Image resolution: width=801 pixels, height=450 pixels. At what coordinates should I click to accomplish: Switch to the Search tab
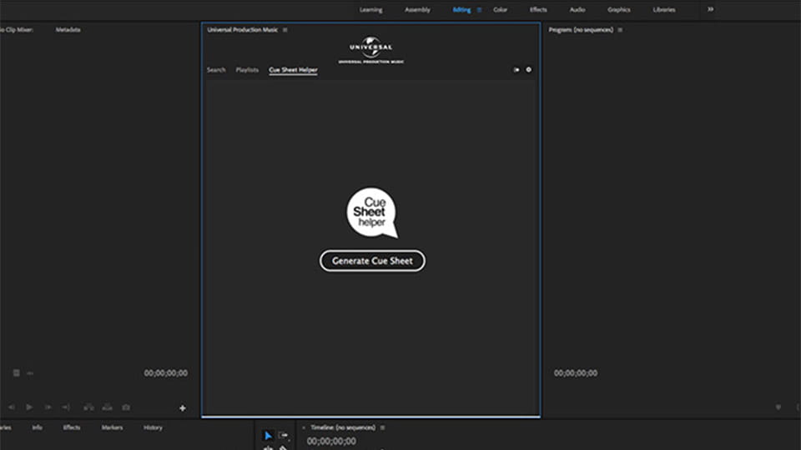[216, 70]
